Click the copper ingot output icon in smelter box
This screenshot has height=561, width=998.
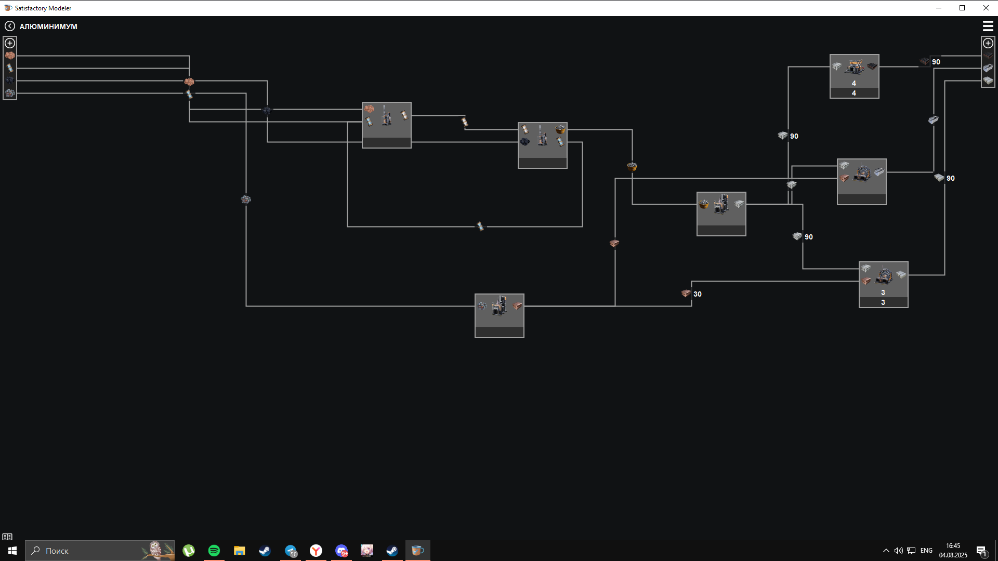click(x=517, y=306)
